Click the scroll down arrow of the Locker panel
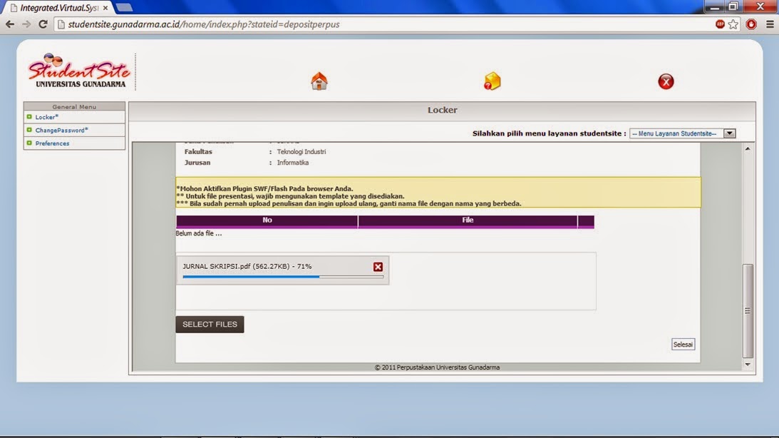779x438 pixels. 748,365
